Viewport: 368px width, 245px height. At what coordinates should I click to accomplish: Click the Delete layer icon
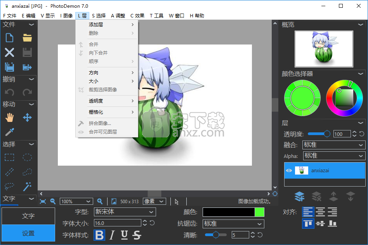(x=316, y=196)
